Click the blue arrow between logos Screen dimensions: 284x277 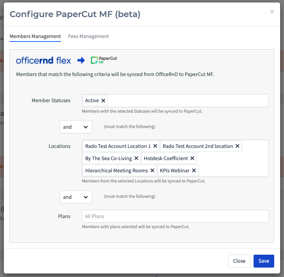point(81,60)
